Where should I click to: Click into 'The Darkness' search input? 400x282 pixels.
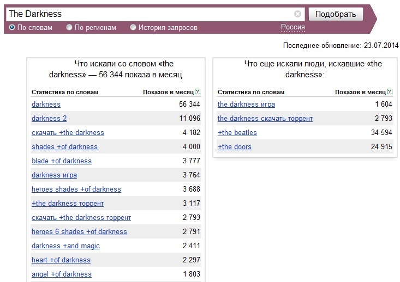point(151,14)
